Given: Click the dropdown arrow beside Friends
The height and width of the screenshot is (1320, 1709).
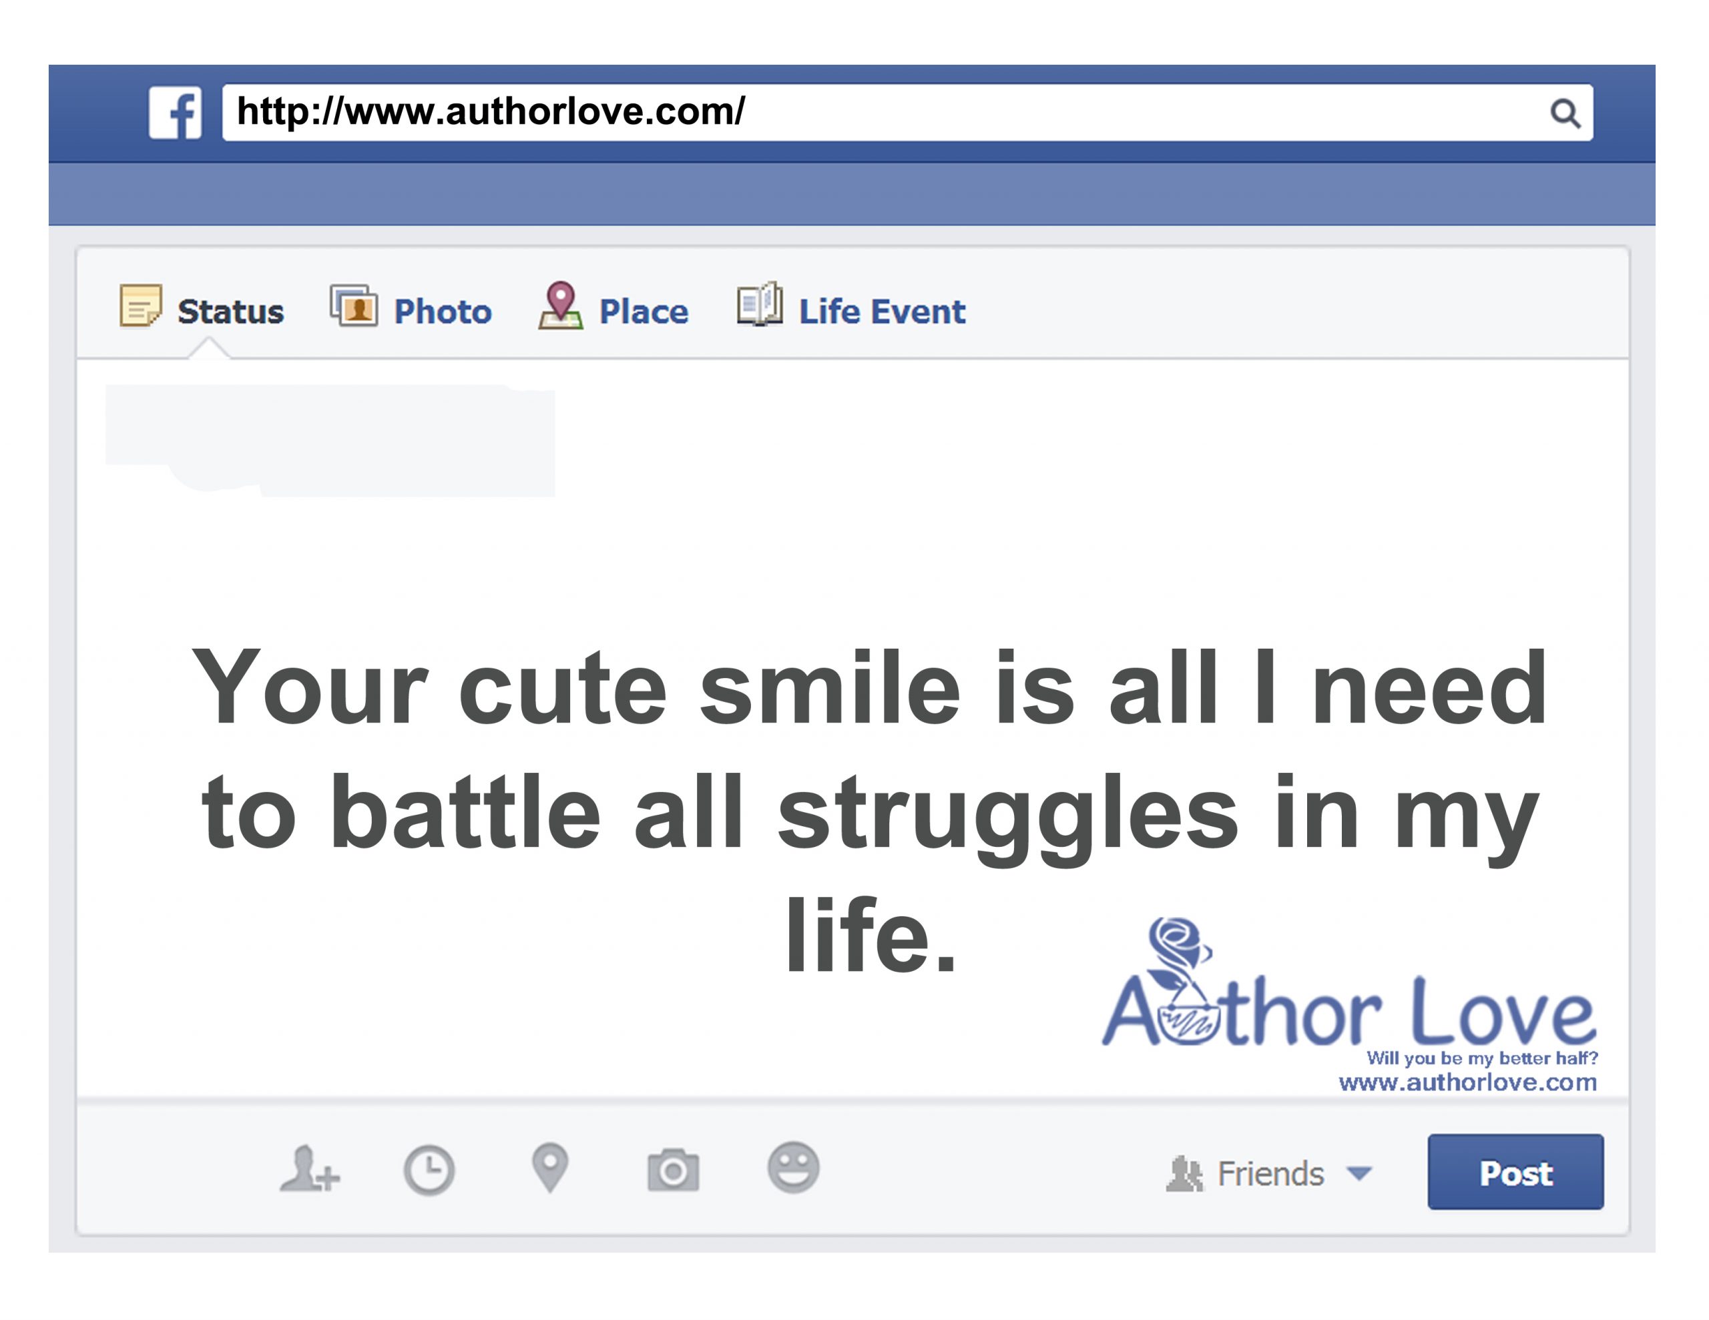Looking at the screenshot, I should 1359,1173.
